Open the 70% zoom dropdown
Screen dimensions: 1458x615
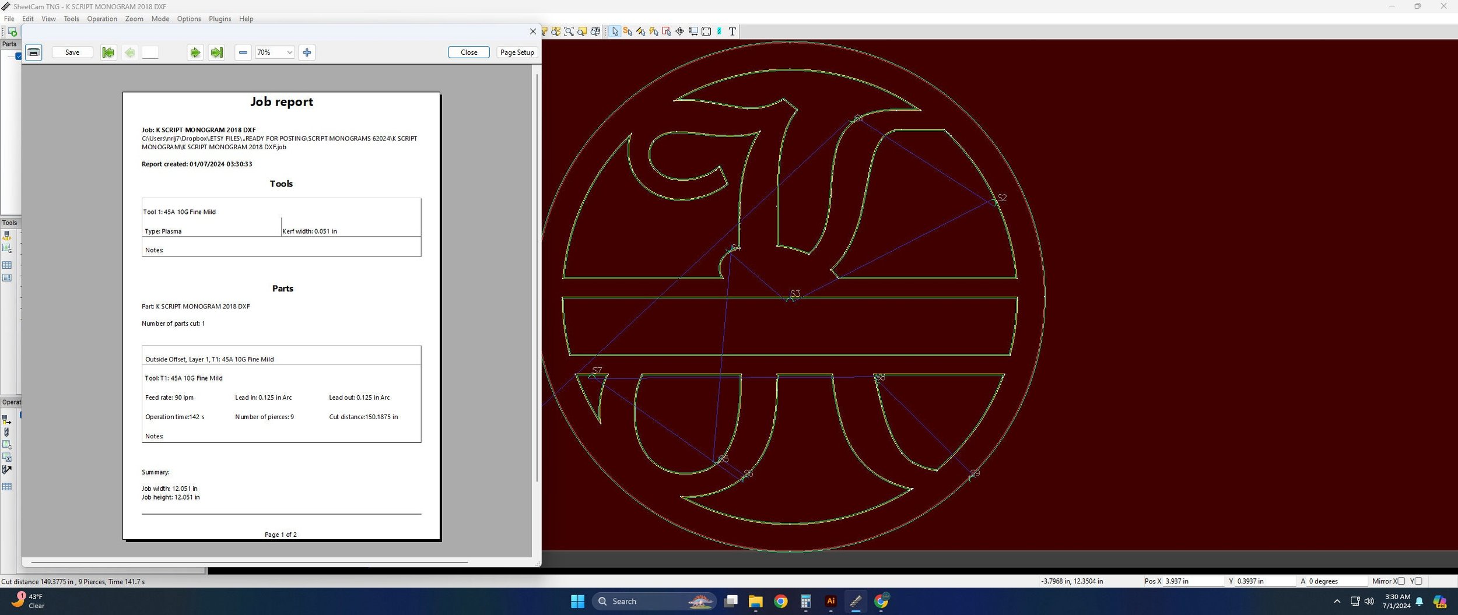tap(275, 52)
